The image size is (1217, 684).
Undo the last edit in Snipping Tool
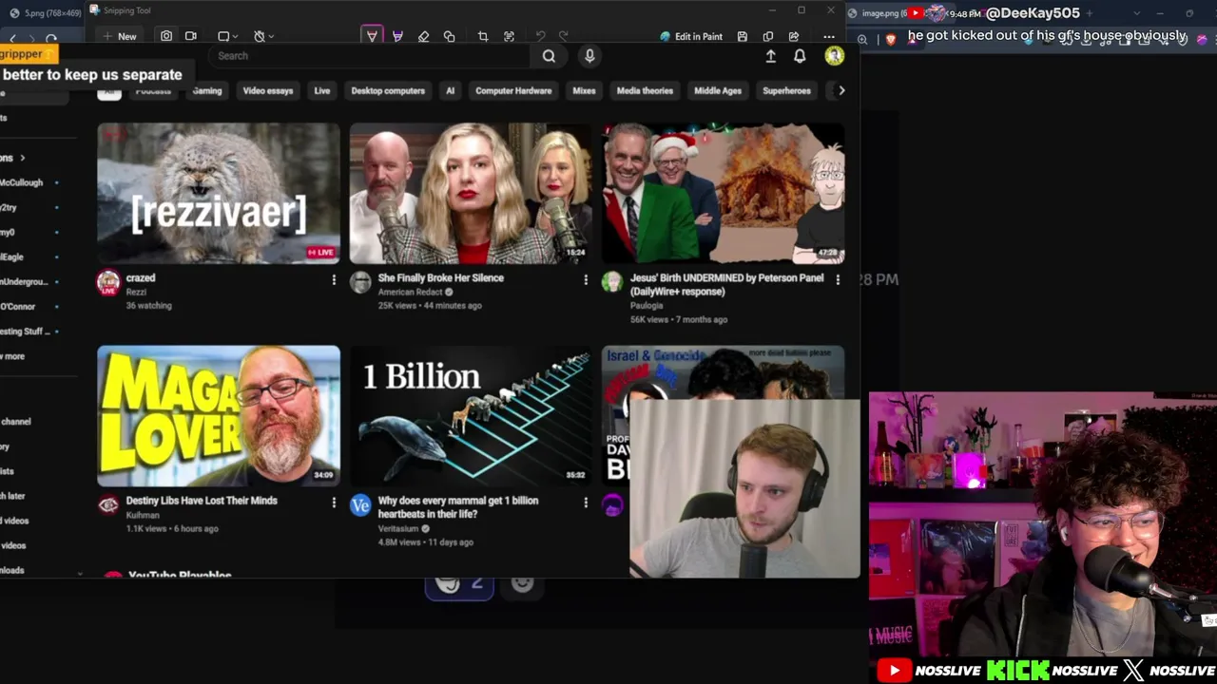(x=540, y=36)
